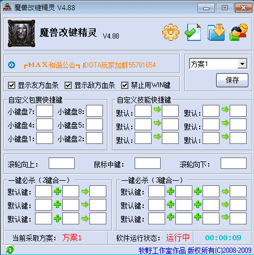
Task: Click the 魔兽改键精灵 heading text
Action: pyautogui.click(x=68, y=32)
